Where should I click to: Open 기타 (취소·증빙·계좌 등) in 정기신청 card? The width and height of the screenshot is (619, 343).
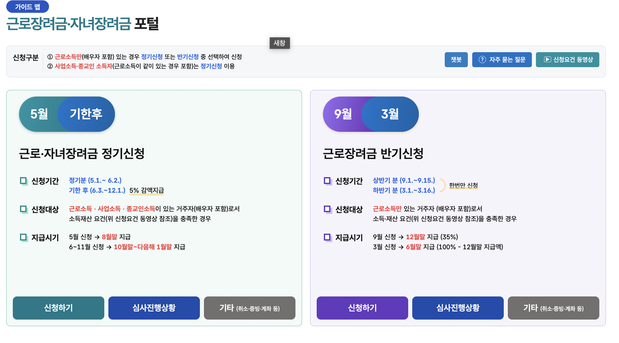[x=250, y=308]
